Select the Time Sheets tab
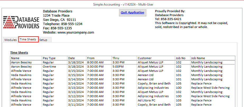 [28, 40]
